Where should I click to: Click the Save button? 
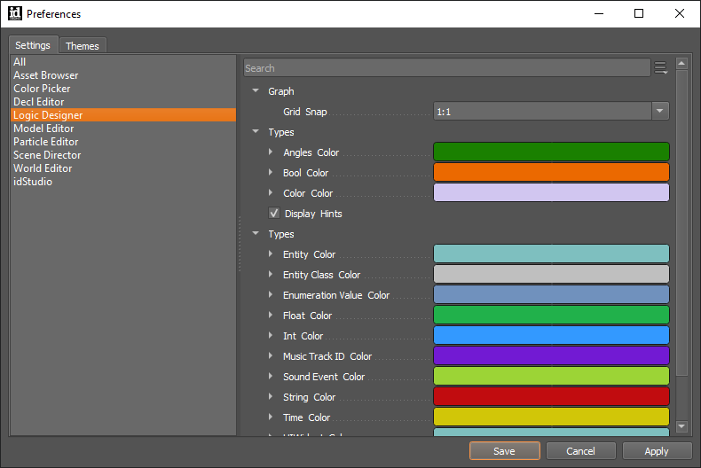(x=505, y=451)
